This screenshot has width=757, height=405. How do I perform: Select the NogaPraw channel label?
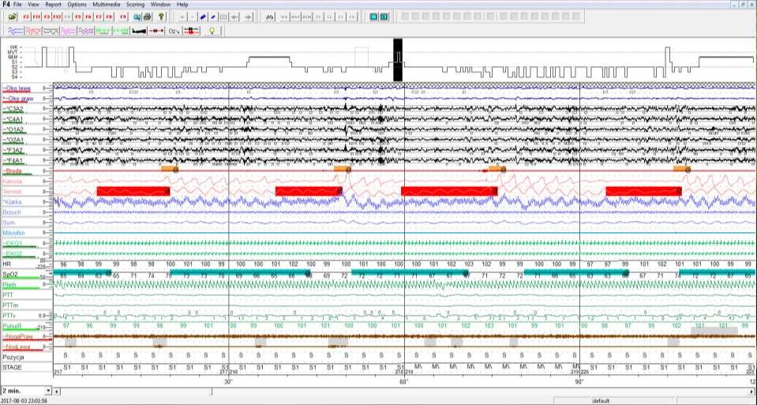[18, 336]
